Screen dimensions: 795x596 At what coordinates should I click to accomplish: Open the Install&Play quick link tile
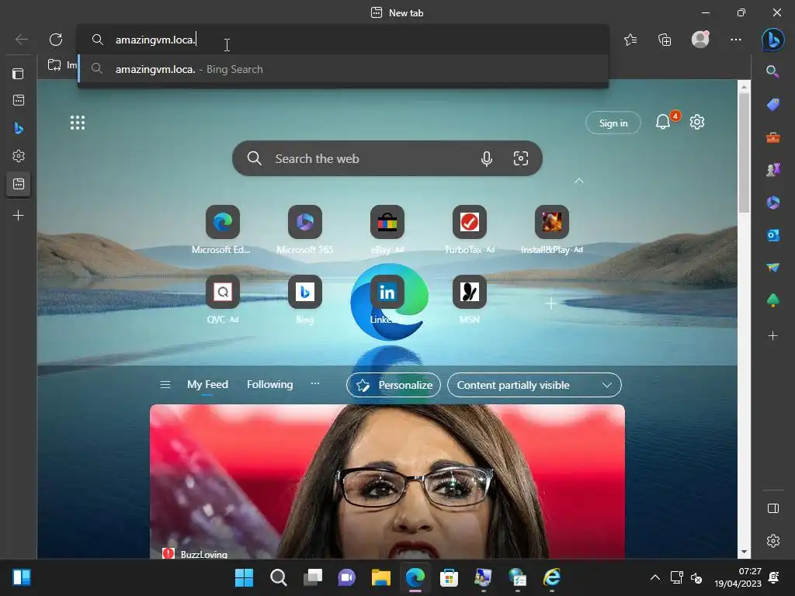coord(552,222)
